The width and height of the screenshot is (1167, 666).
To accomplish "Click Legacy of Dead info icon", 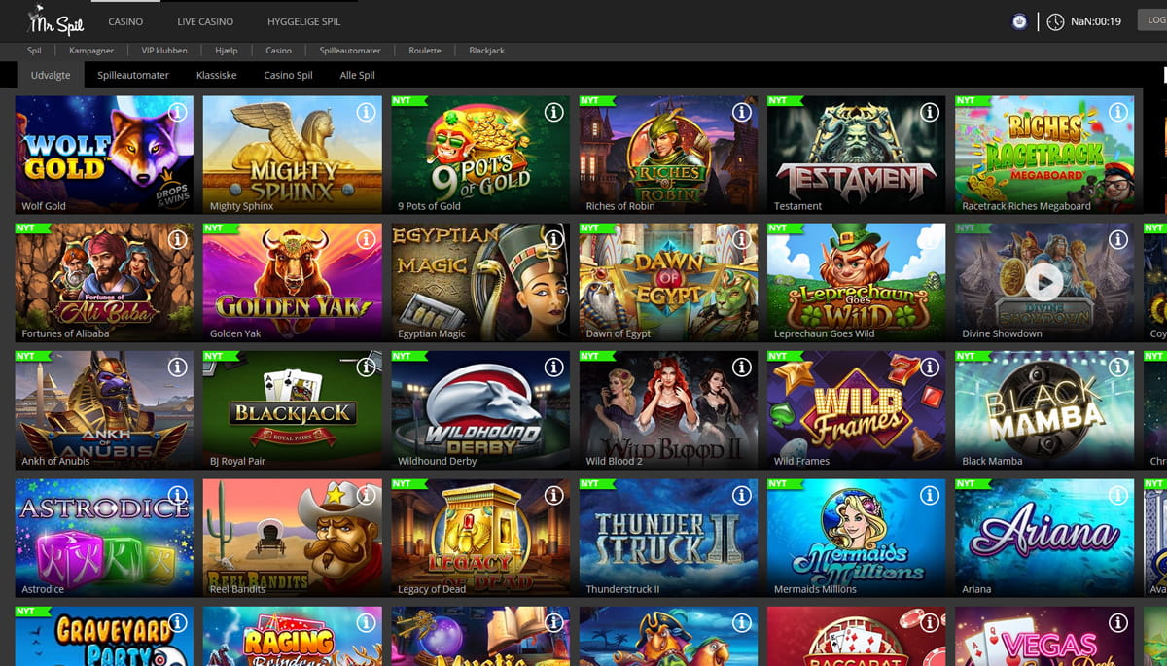I will (x=554, y=496).
